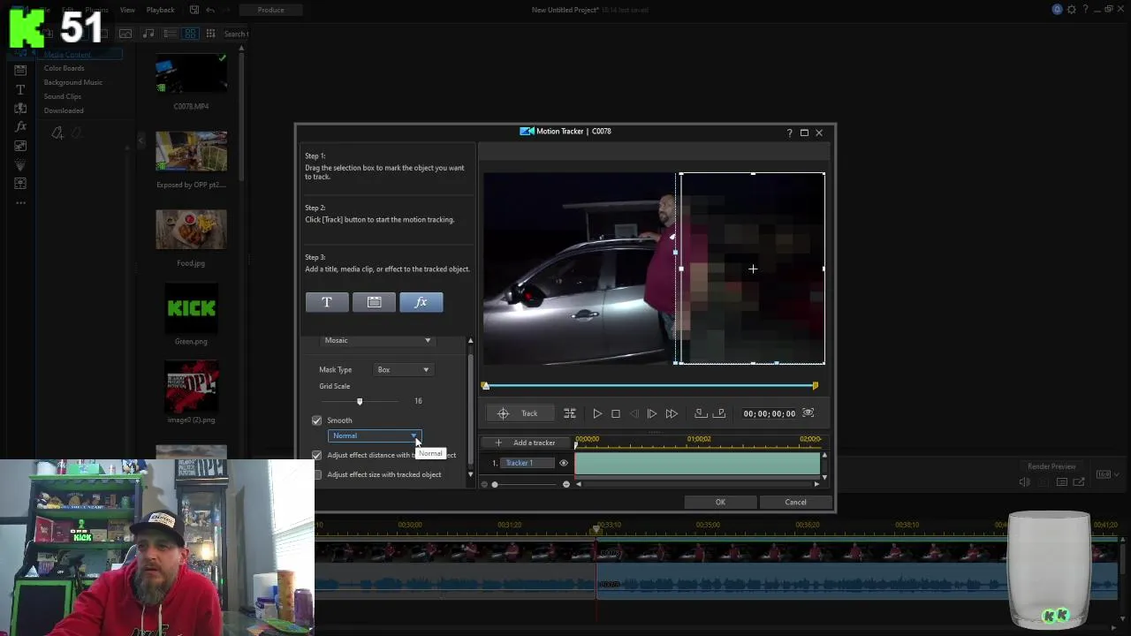
Task: Add a title to the tracked object
Action: point(327,302)
